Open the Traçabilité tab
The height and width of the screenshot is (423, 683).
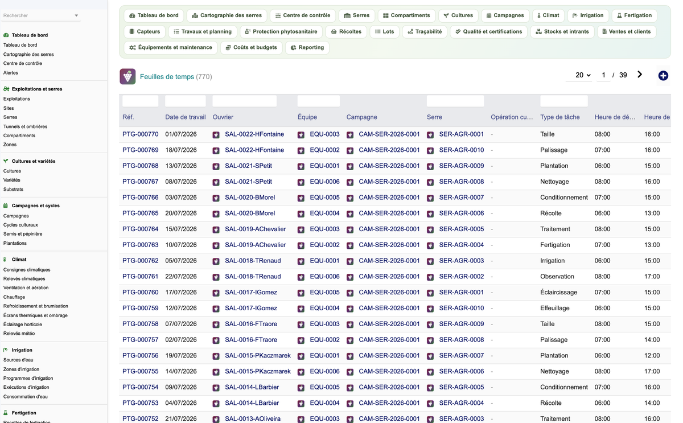click(425, 31)
